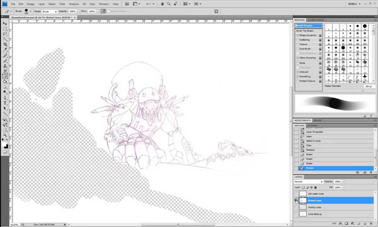This screenshot has height=227, width=378.
Task: Open the layer blend mode dropdown
Action: coord(308,182)
